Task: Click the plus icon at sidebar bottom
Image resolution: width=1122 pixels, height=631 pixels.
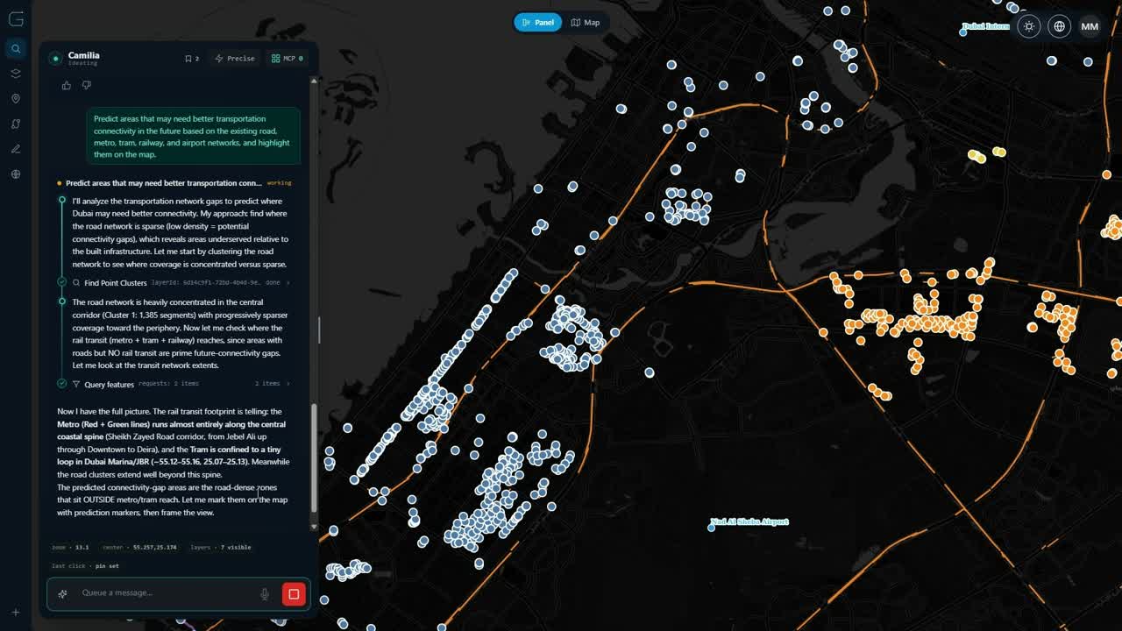Action: pyautogui.click(x=16, y=613)
